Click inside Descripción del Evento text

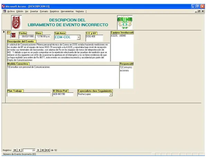click(58, 52)
